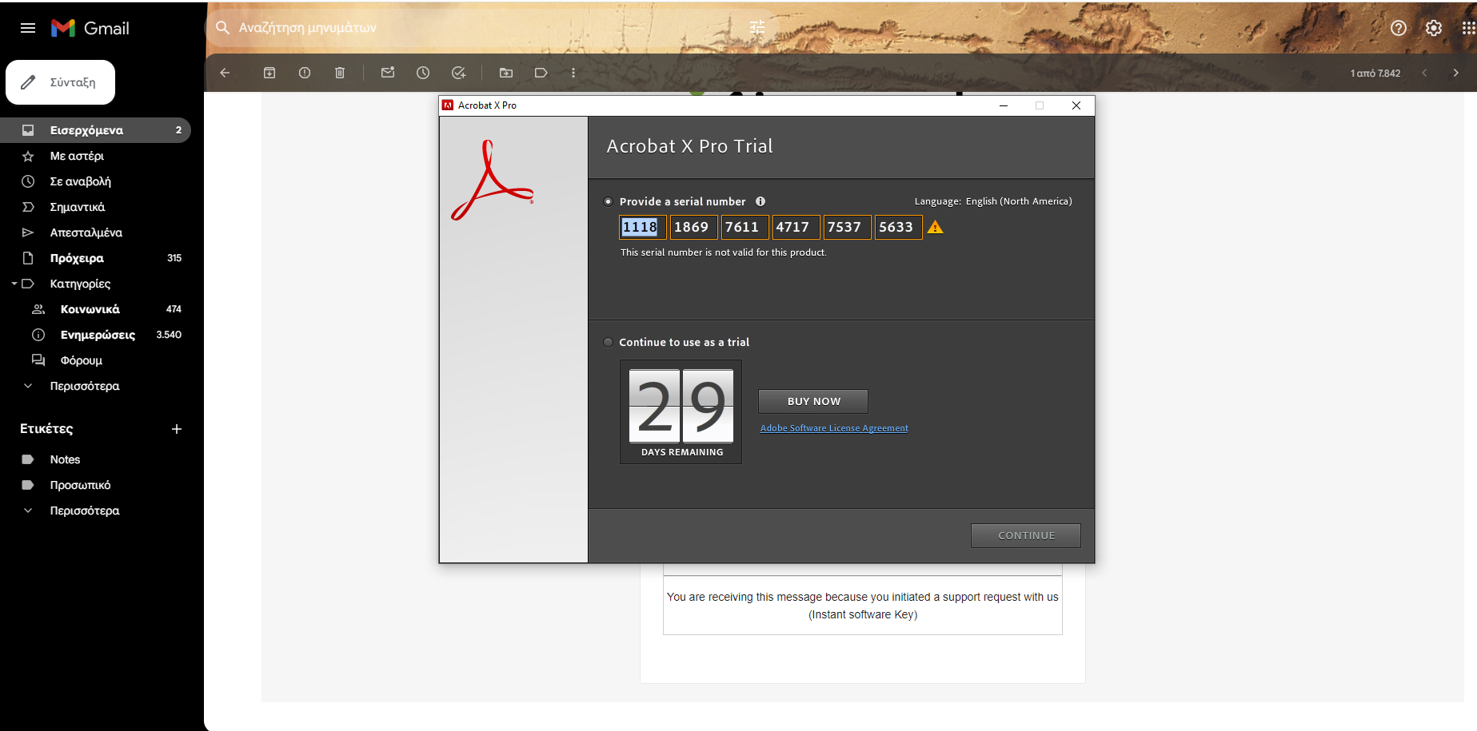The width and height of the screenshot is (1477, 731).
Task: Select Continue to use as a trial option
Action: [609, 343]
